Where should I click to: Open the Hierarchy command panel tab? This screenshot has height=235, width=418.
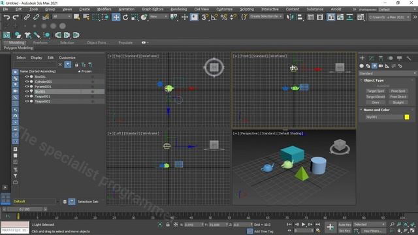tap(381, 58)
